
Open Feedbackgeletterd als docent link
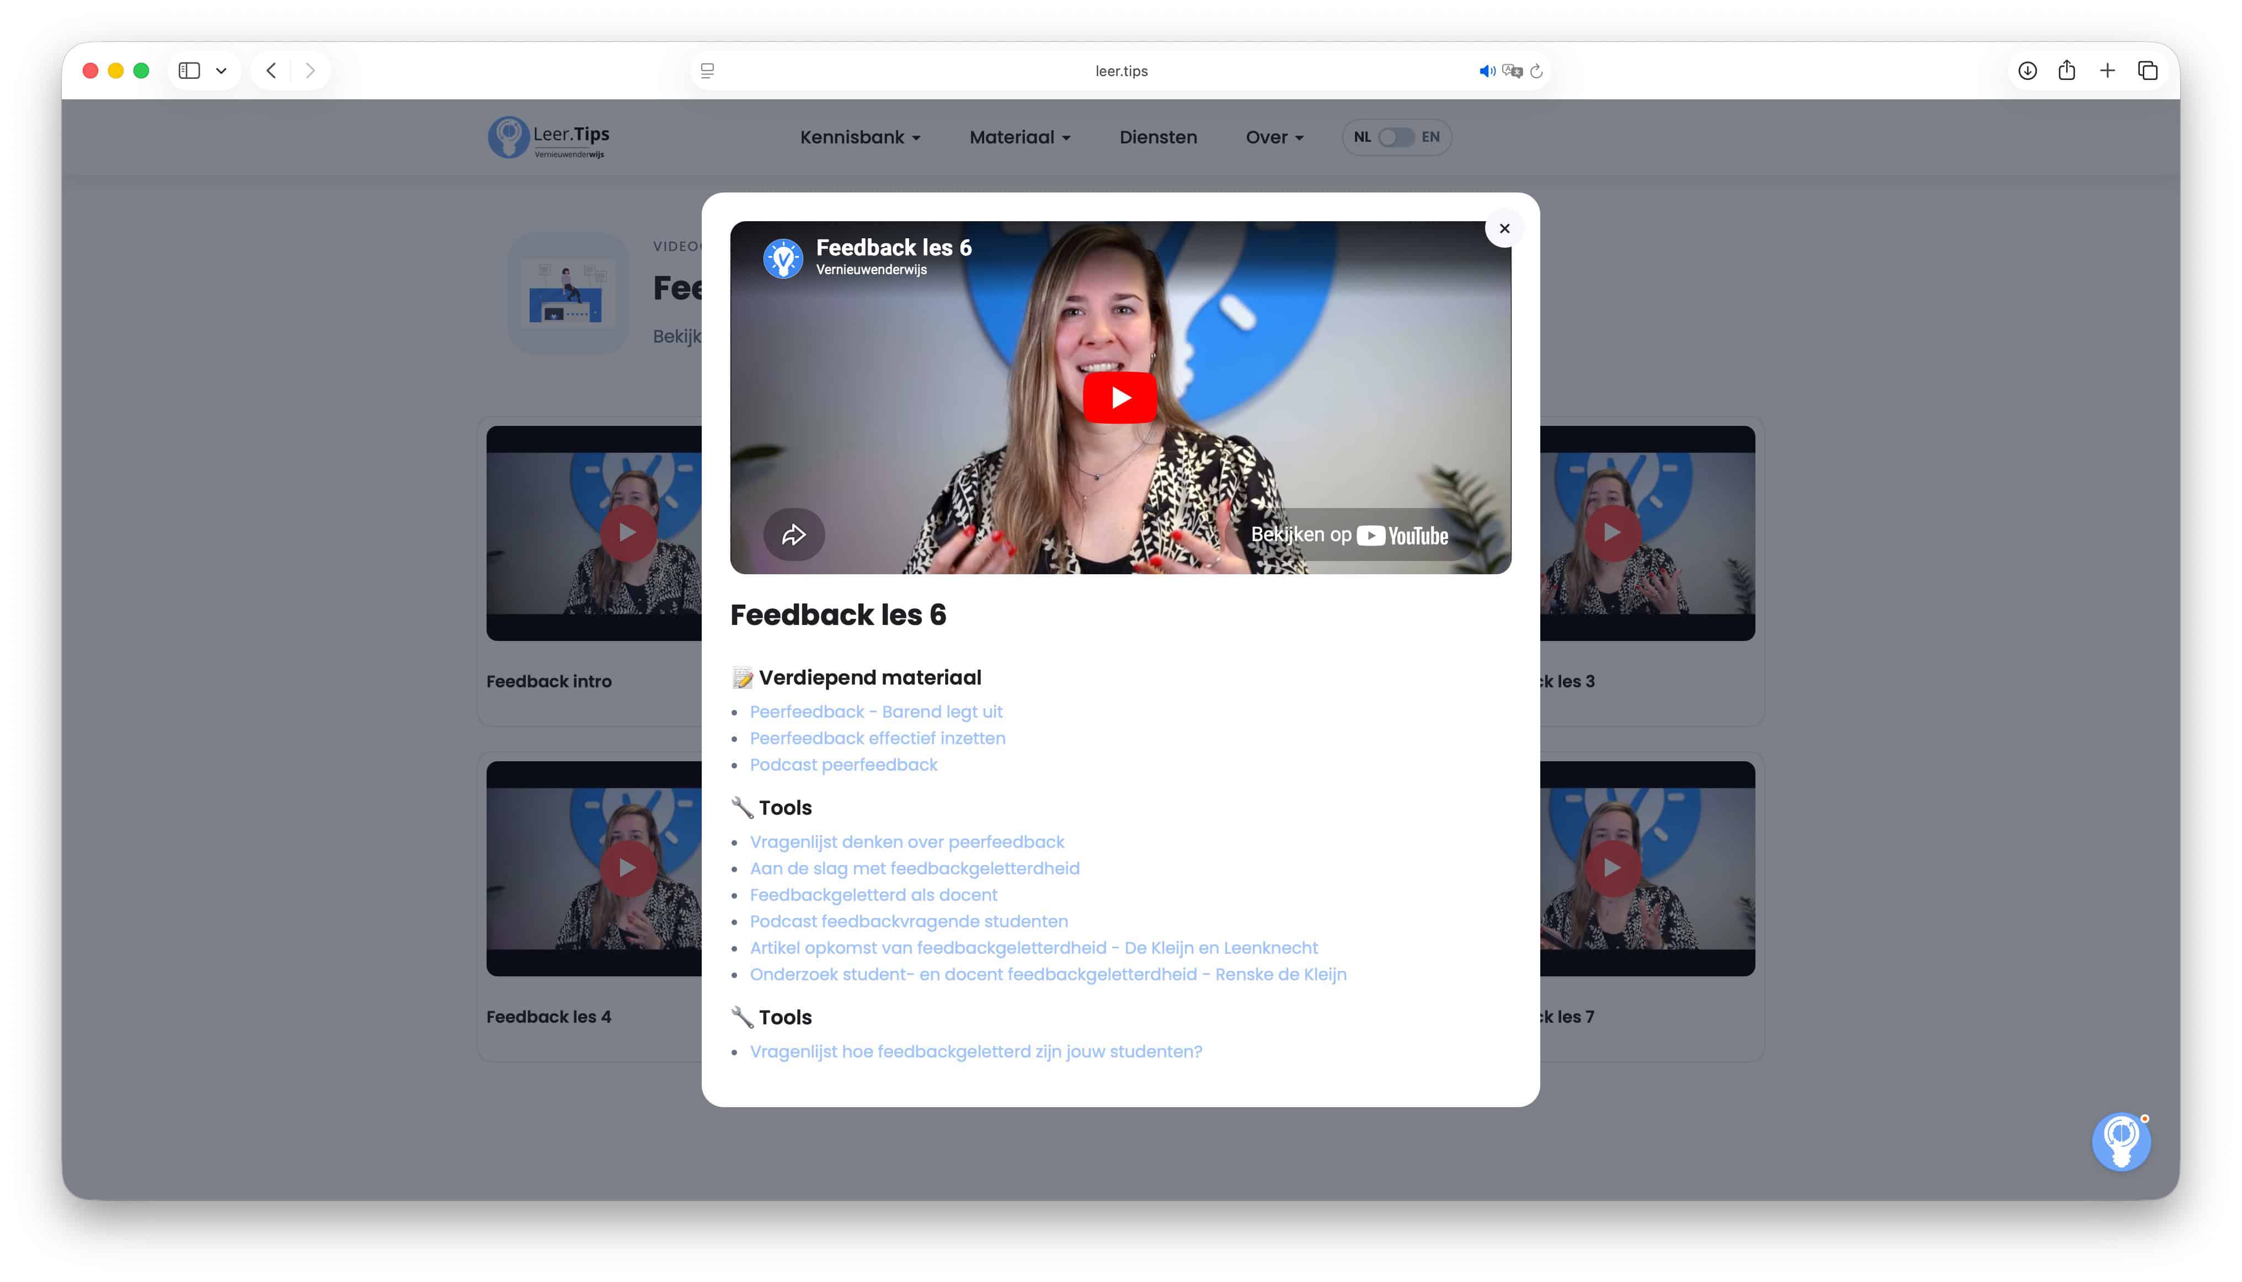click(x=873, y=895)
